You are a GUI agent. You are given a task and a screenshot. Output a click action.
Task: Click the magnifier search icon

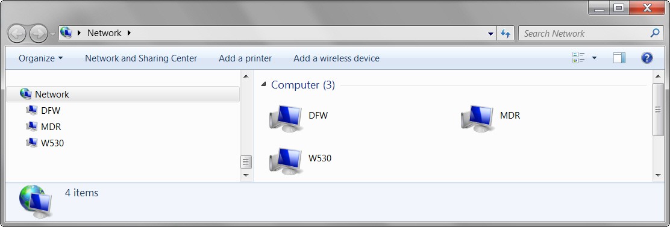[x=655, y=33]
